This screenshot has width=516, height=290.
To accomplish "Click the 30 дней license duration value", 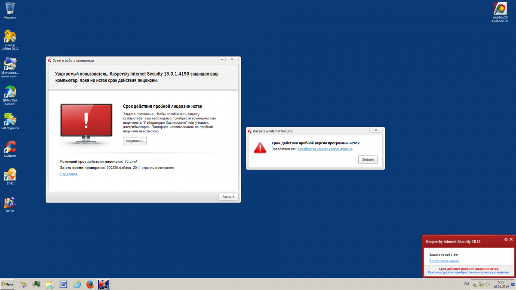I will (131, 161).
